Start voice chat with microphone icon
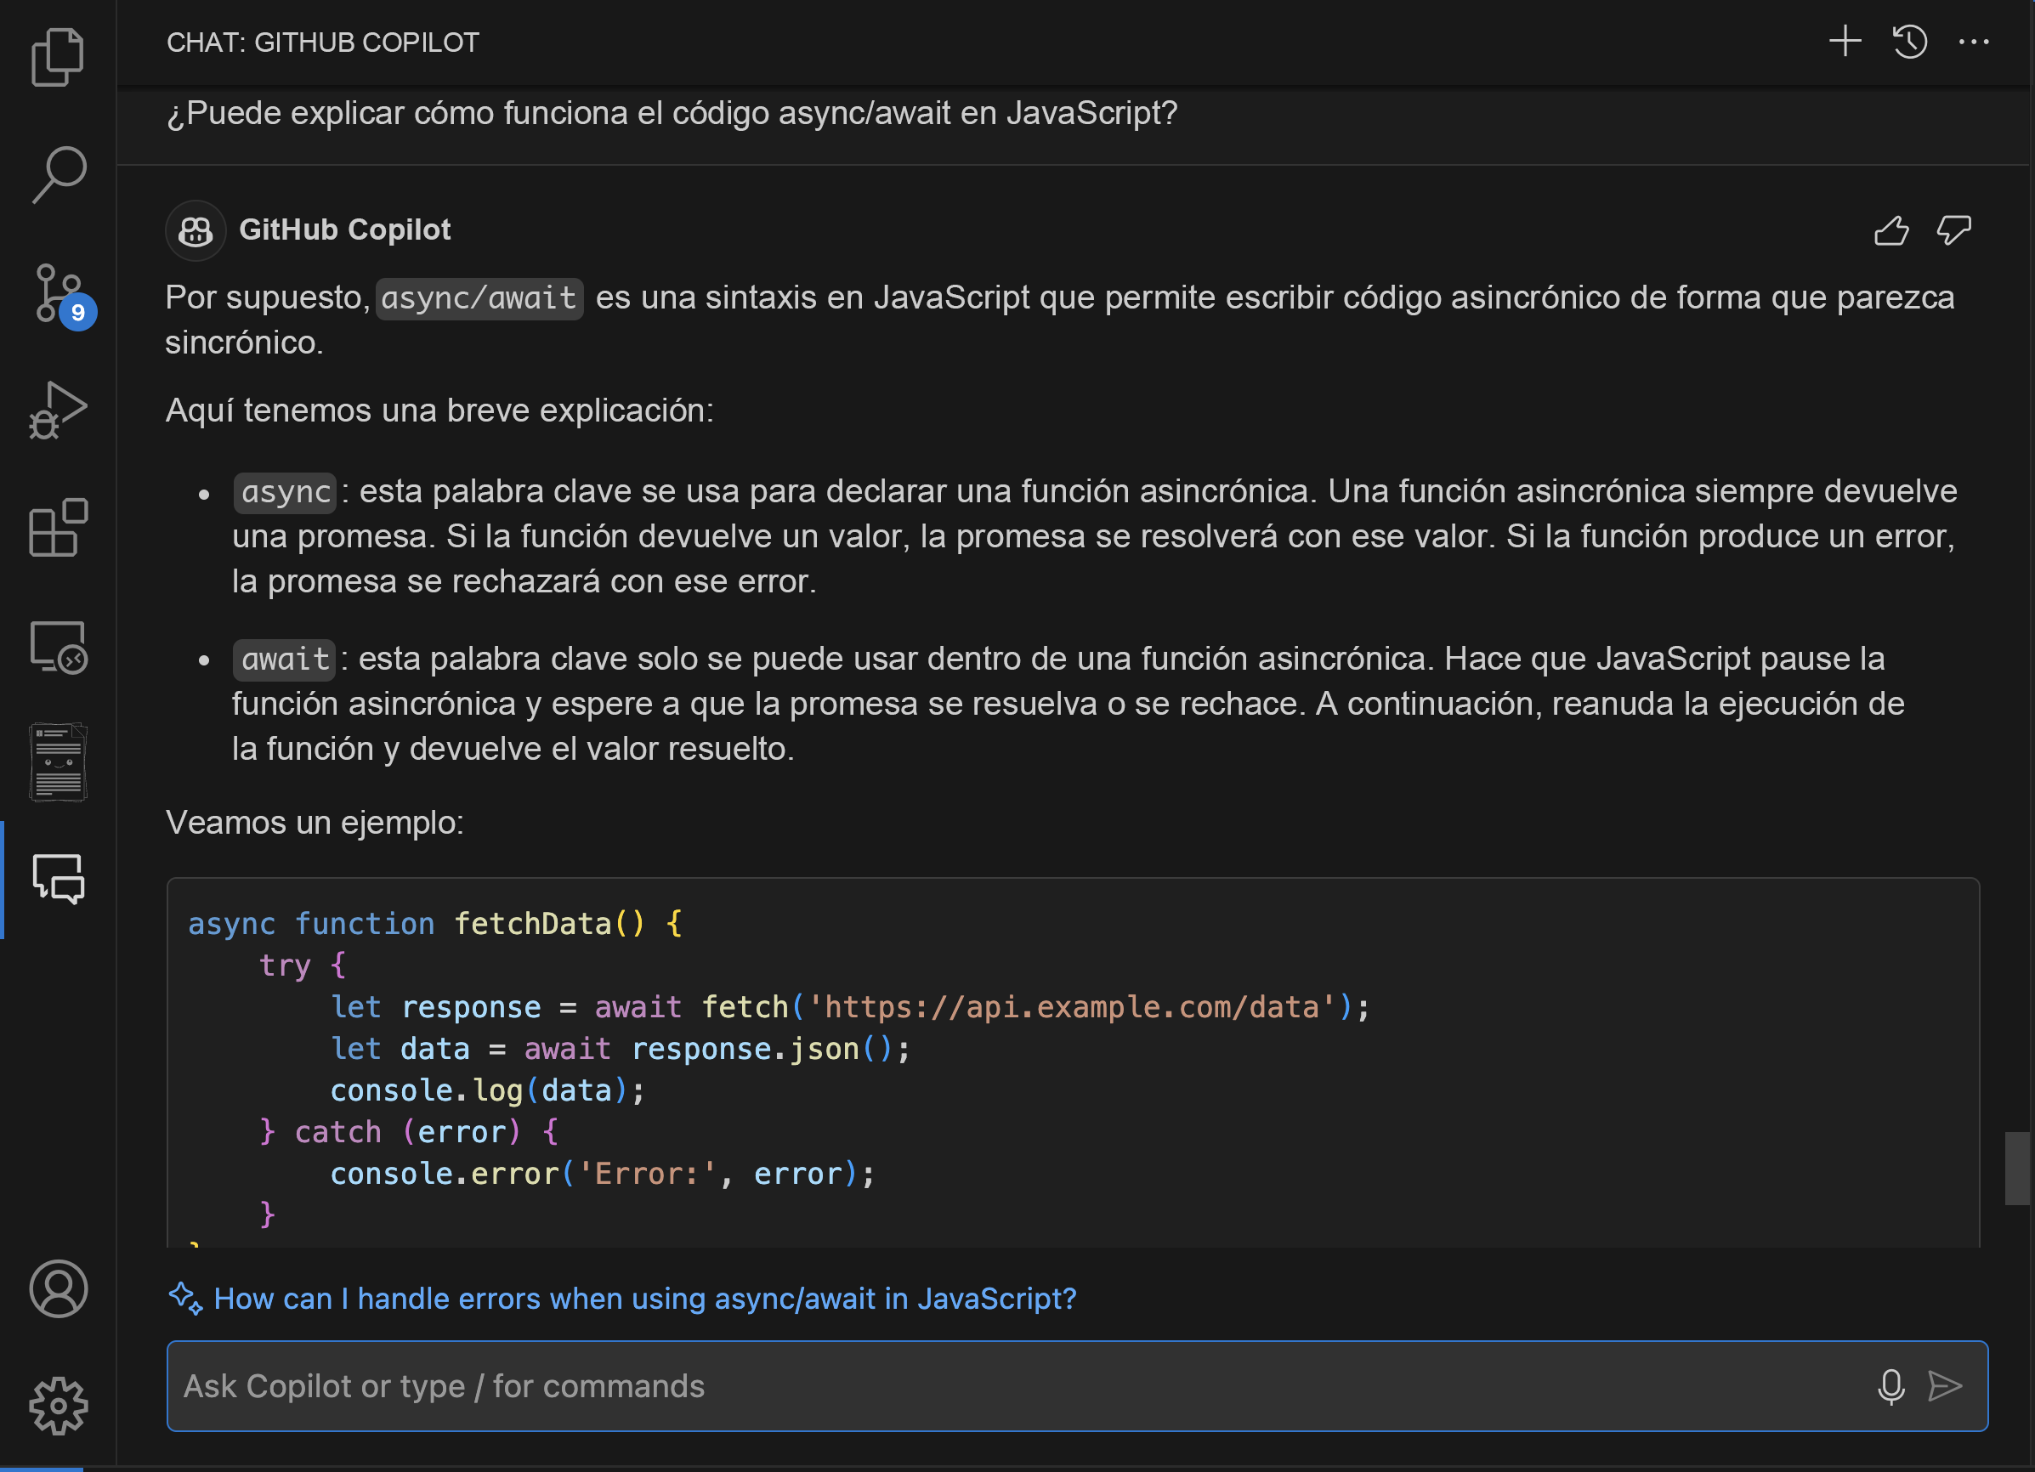This screenshot has width=2035, height=1472. point(1890,1386)
